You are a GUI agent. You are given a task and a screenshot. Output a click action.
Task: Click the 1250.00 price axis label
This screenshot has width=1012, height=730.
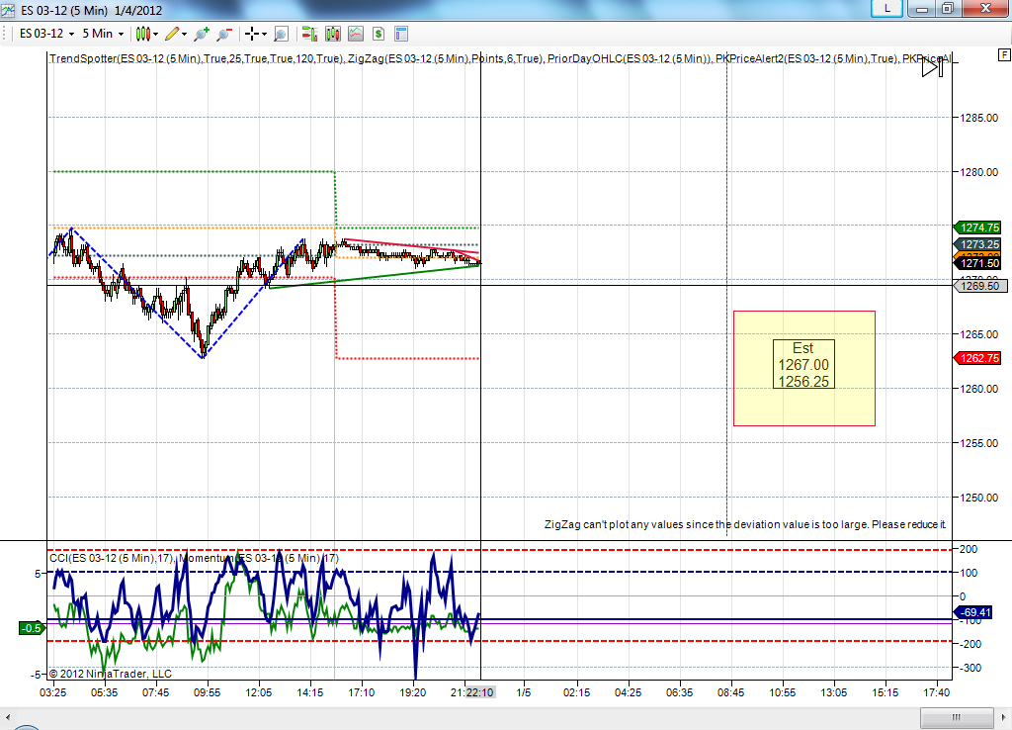(x=979, y=499)
